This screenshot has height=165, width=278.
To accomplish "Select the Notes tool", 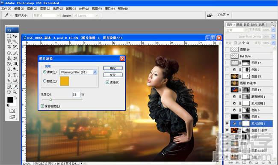I will click(9, 87).
